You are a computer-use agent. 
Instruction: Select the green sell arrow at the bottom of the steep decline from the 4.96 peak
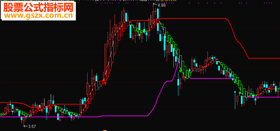(x=180, y=70)
